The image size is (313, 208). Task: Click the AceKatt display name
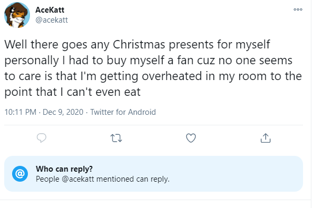point(50,10)
